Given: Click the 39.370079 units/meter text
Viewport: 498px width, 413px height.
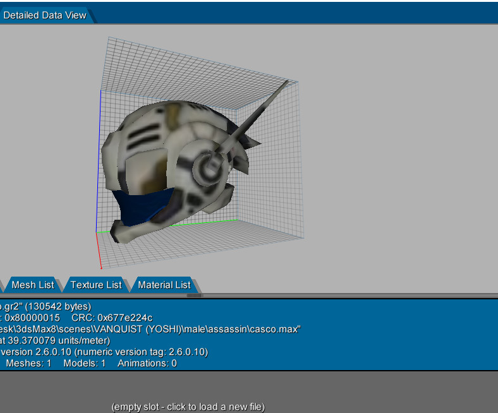Looking at the screenshot, I should 59,340.
